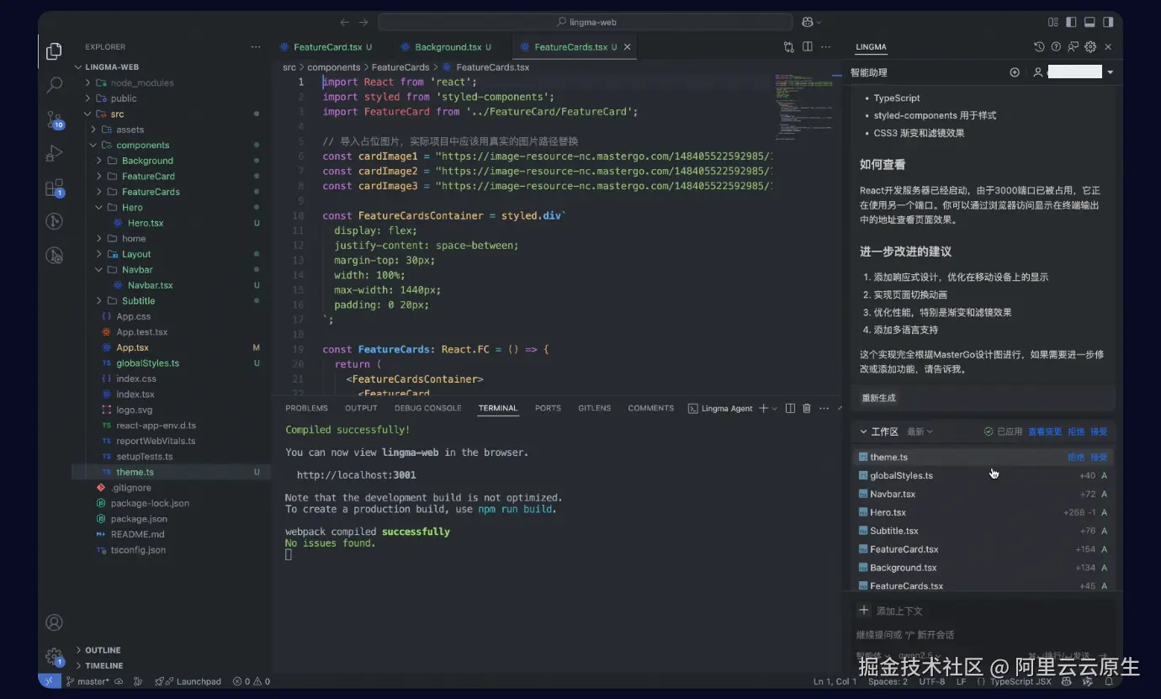
Task: Select Navbar.tsx in workspace changes list
Action: pos(892,494)
